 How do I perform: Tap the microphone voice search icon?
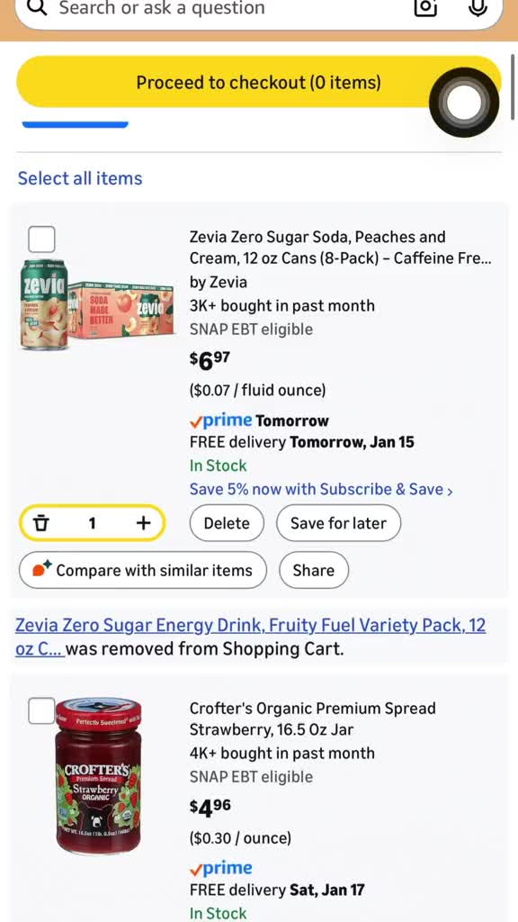tap(478, 9)
